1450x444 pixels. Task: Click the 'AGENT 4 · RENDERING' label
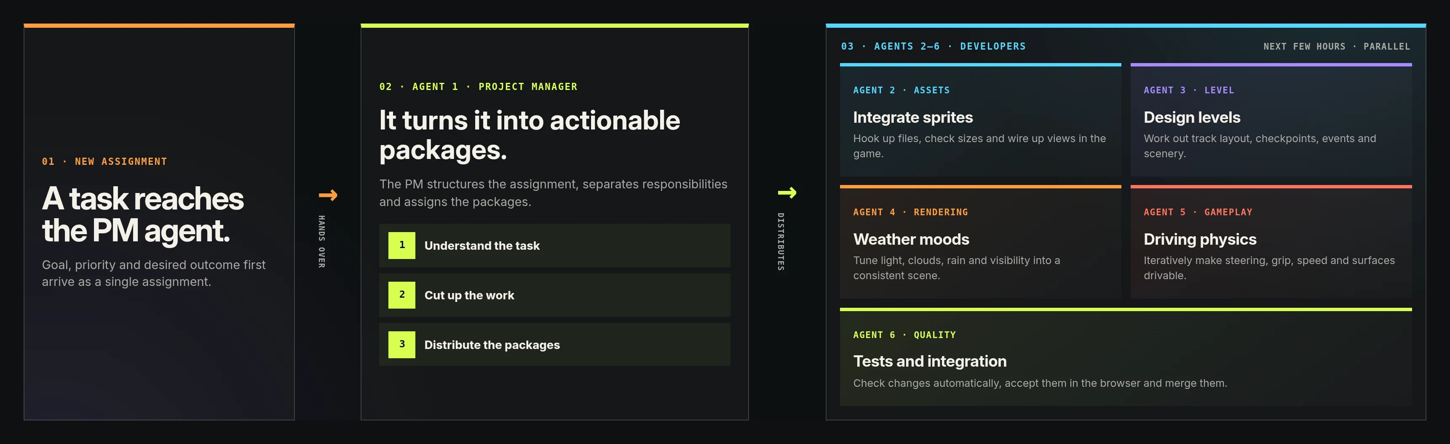click(910, 212)
